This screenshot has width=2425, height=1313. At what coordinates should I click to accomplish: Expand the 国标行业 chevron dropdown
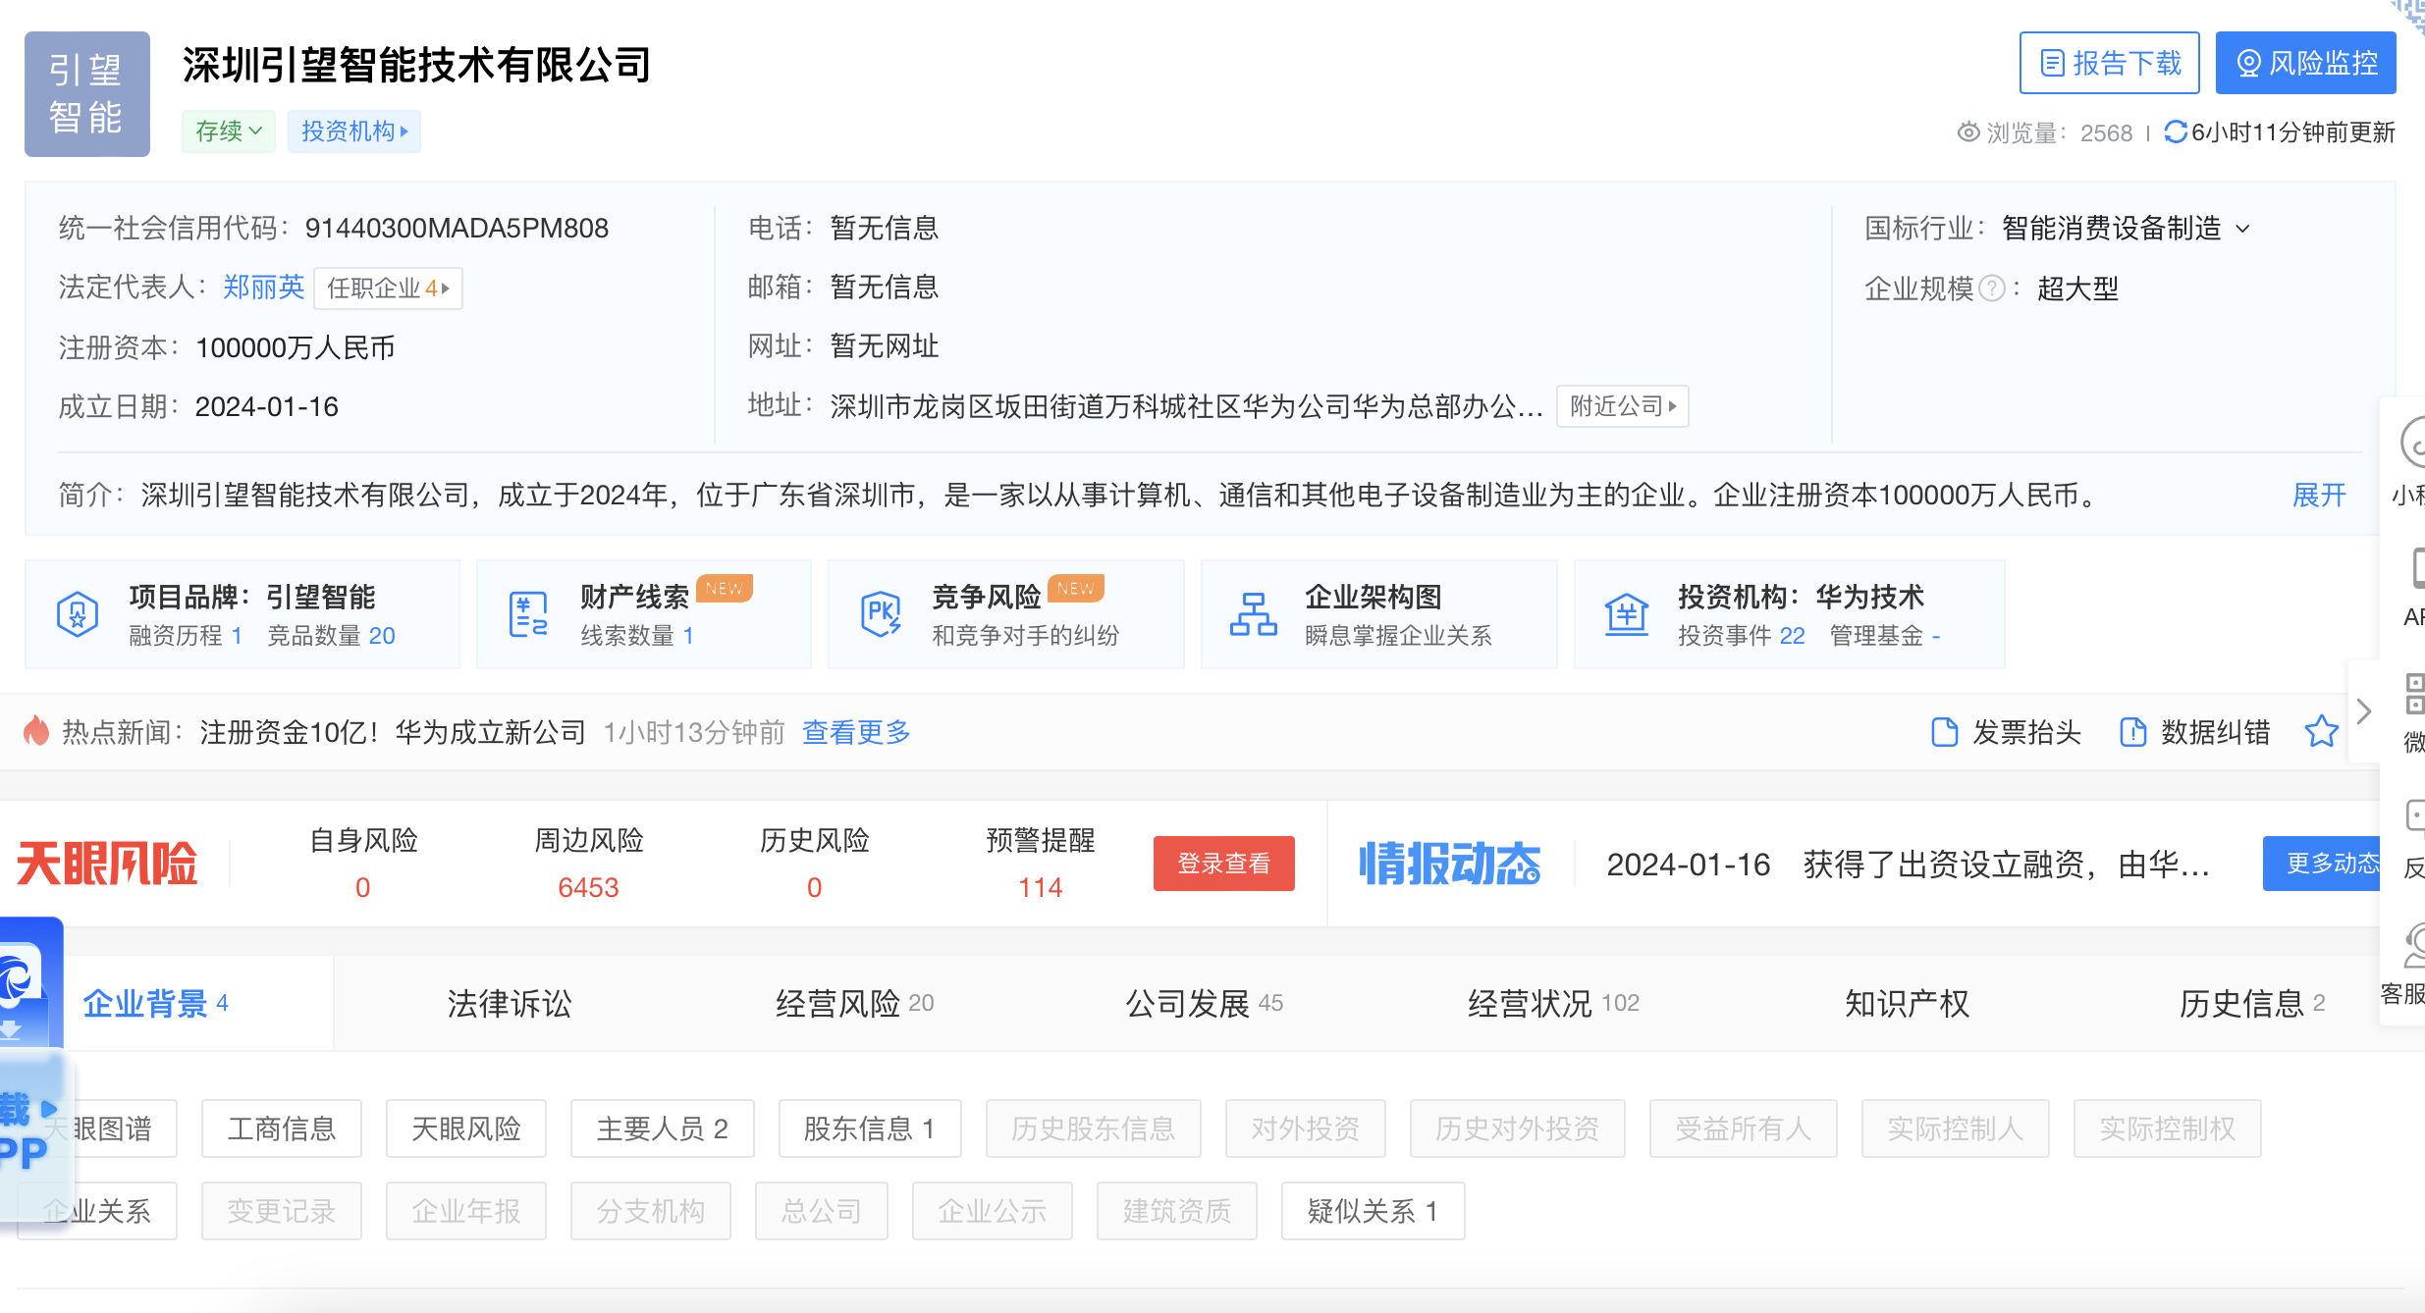tap(2242, 230)
